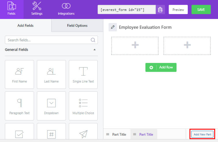This screenshot has width=218, height=142.
Task: Grab handle icon of purple Part Title
Action: 134,134
